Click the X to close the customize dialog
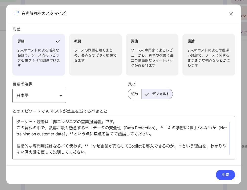 click(231, 14)
